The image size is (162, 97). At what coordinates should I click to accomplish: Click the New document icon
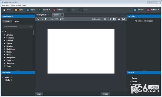[4, 10]
